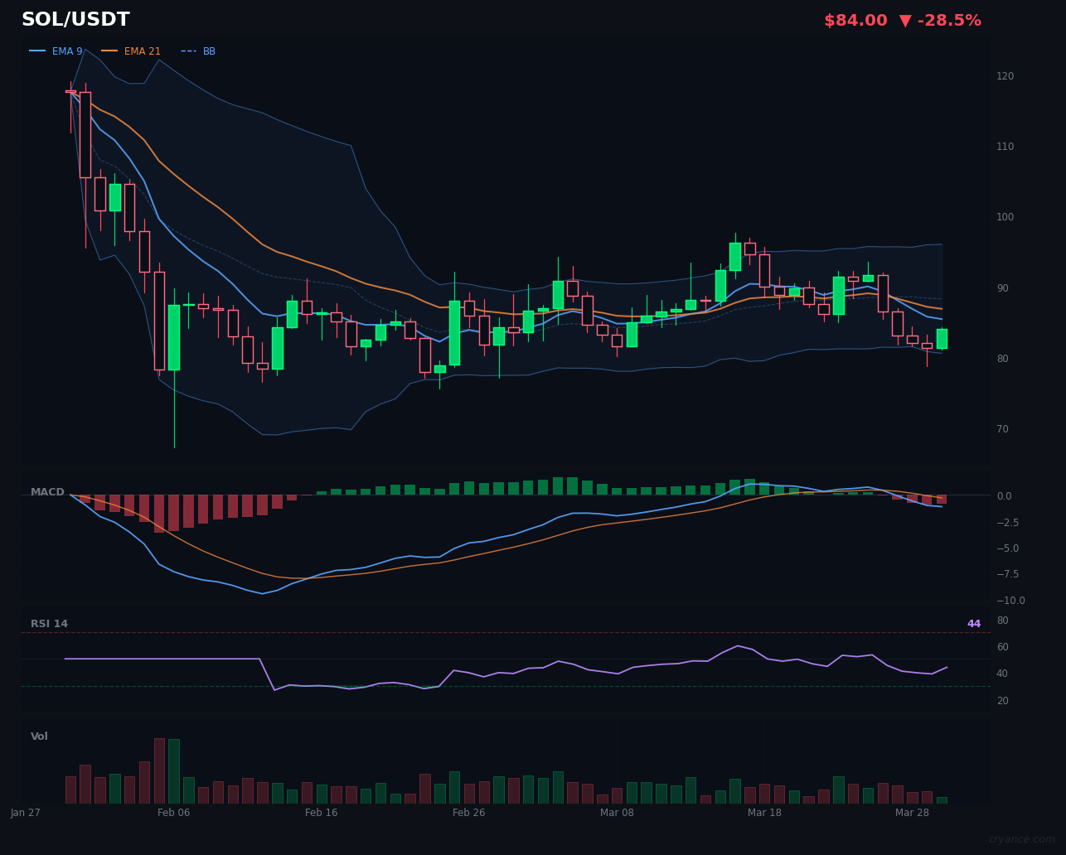Click the red down-arrow next to -28.5%
Screen dimensions: 1066x855
[x=906, y=20]
